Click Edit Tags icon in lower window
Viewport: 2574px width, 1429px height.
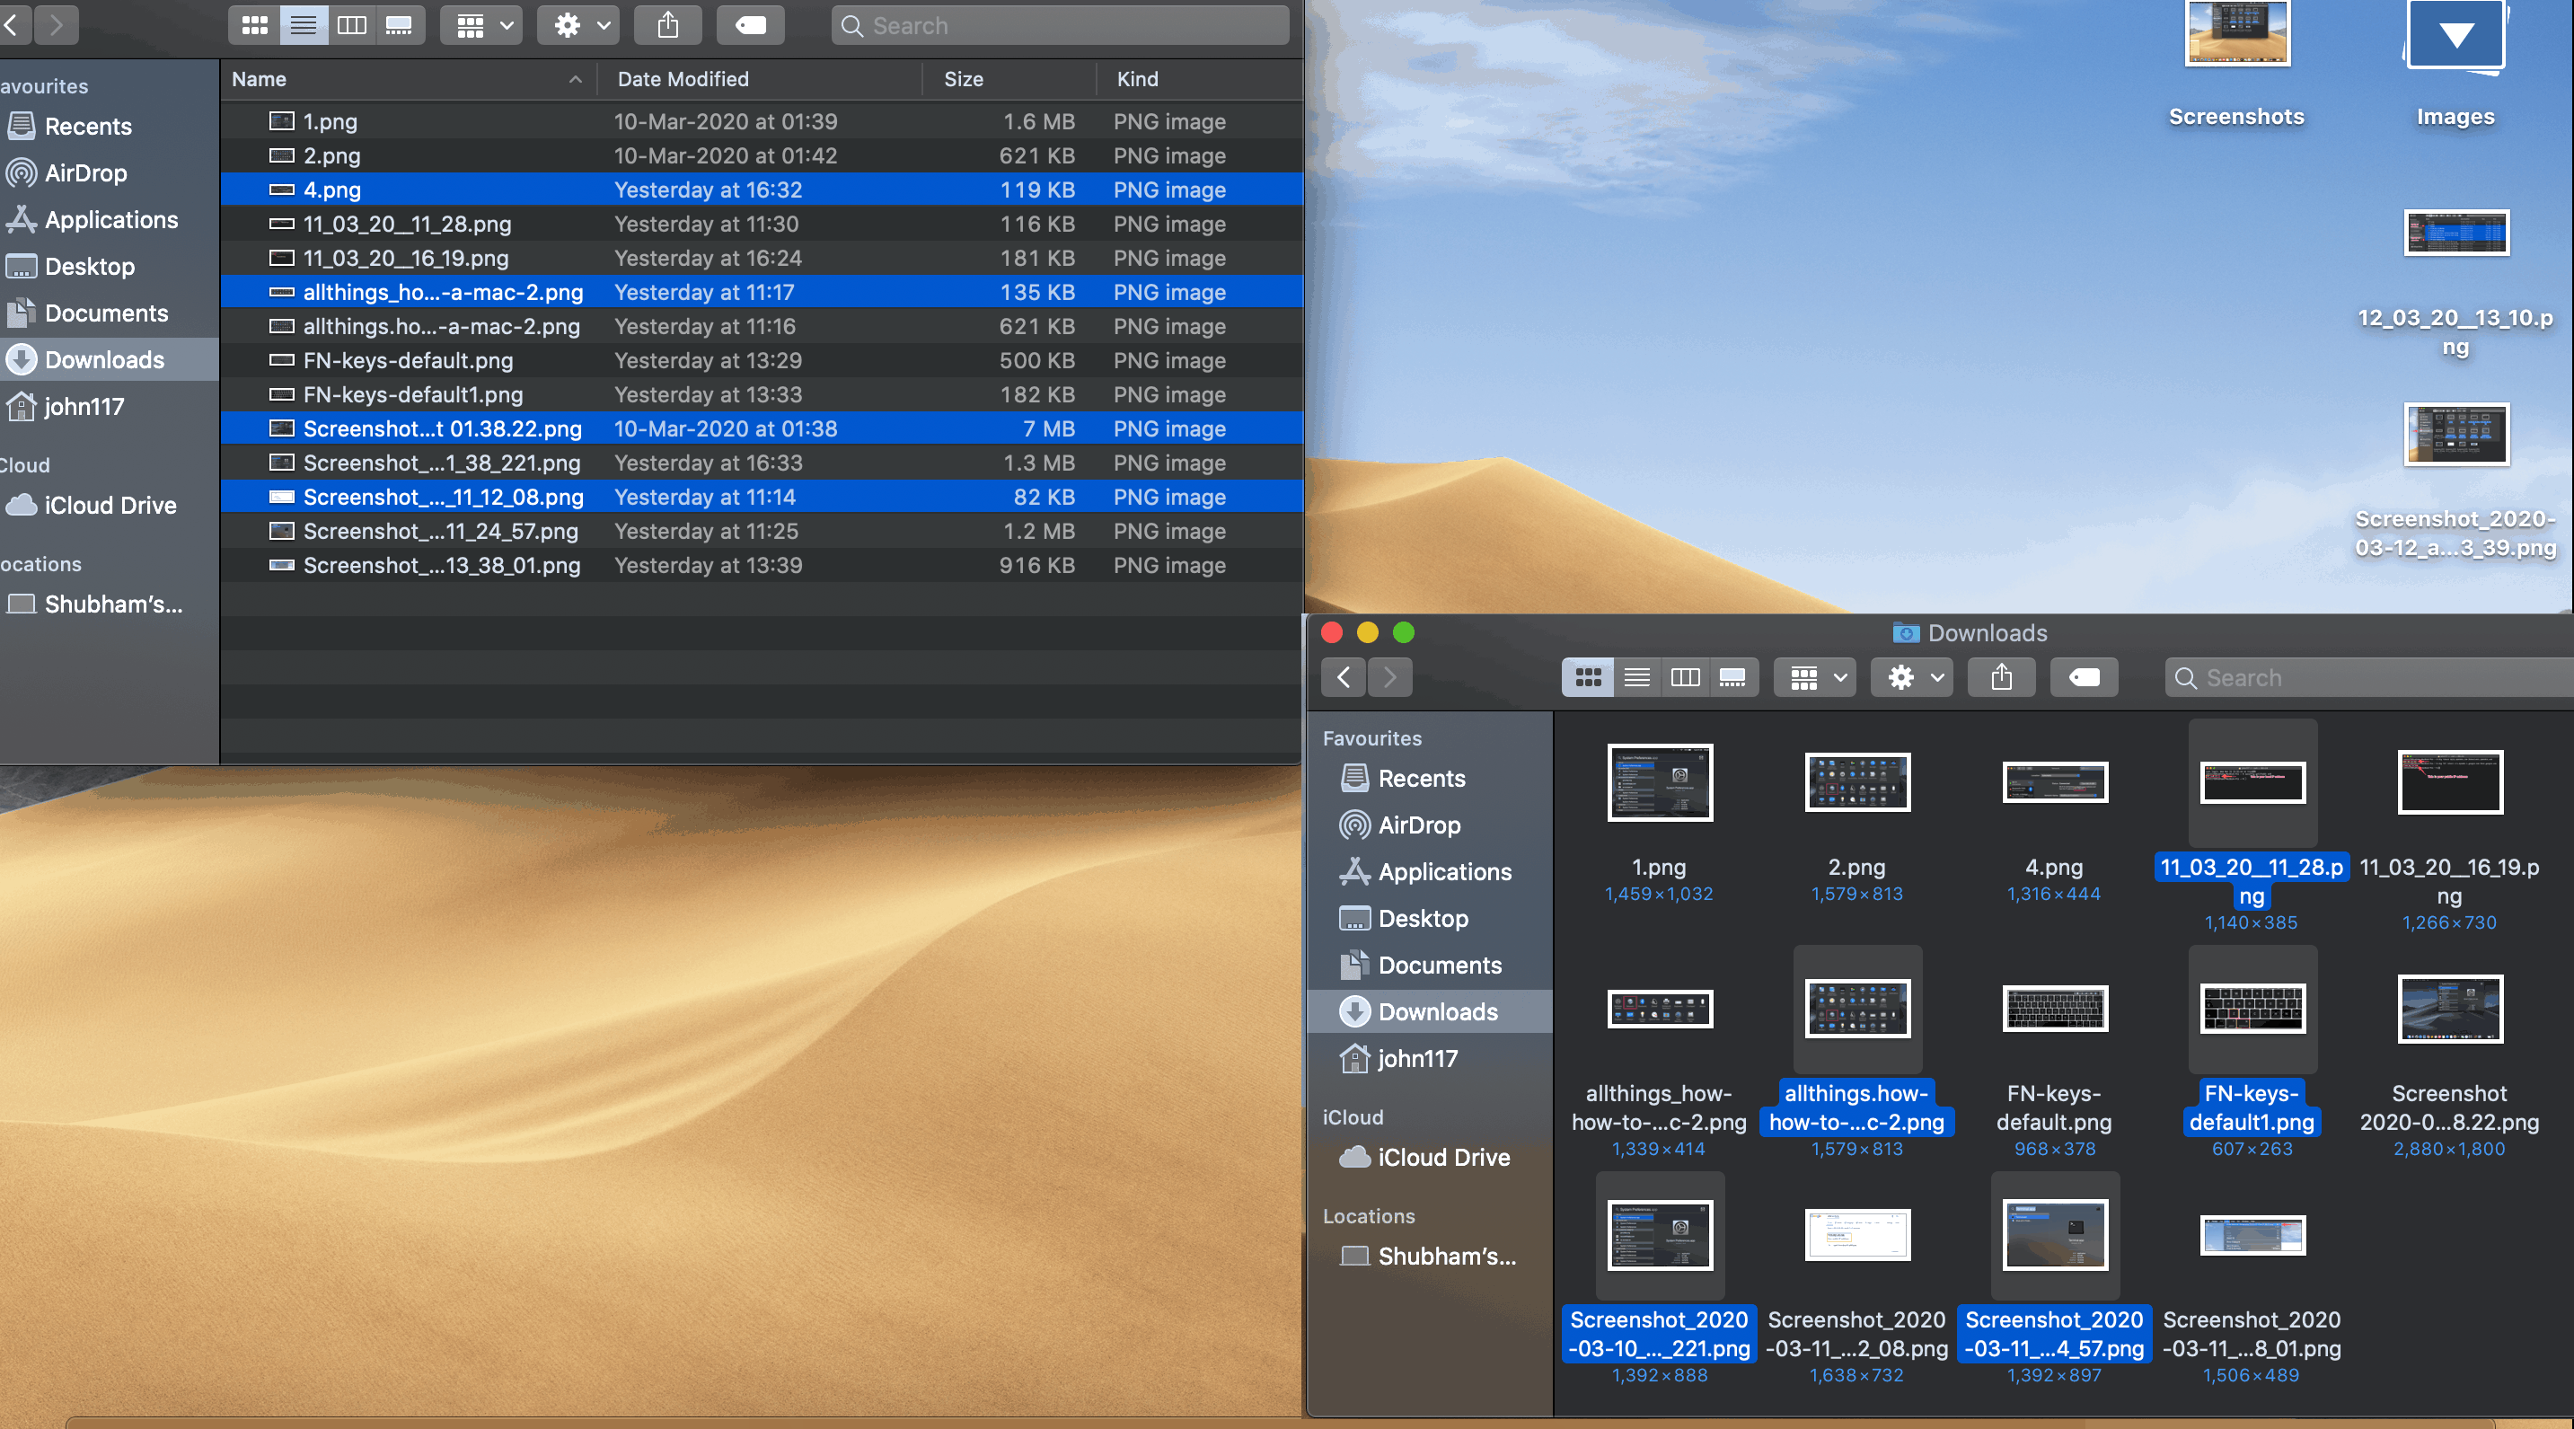(2085, 677)
